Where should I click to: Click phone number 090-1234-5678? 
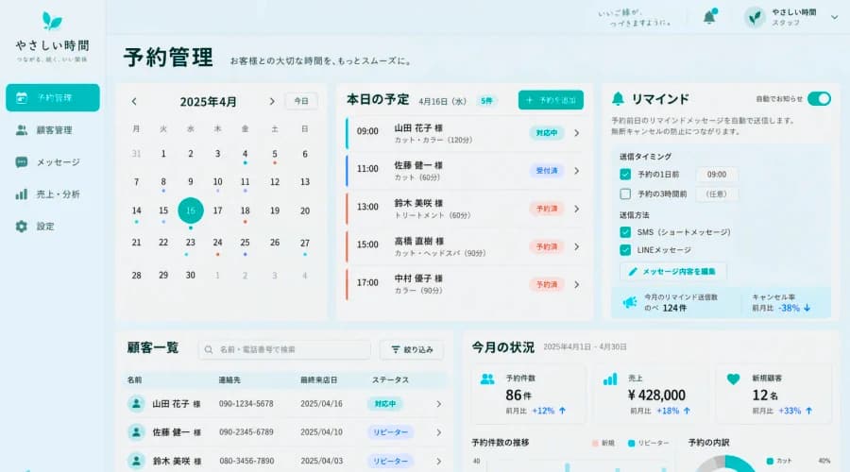tap(246, 404)
